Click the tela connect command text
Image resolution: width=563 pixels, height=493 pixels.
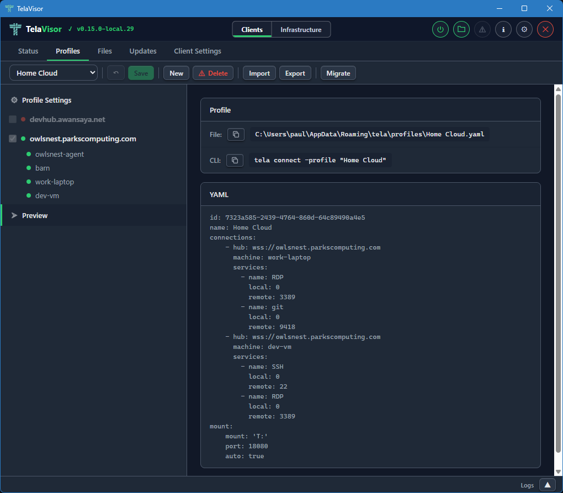[x=320, y=160]
